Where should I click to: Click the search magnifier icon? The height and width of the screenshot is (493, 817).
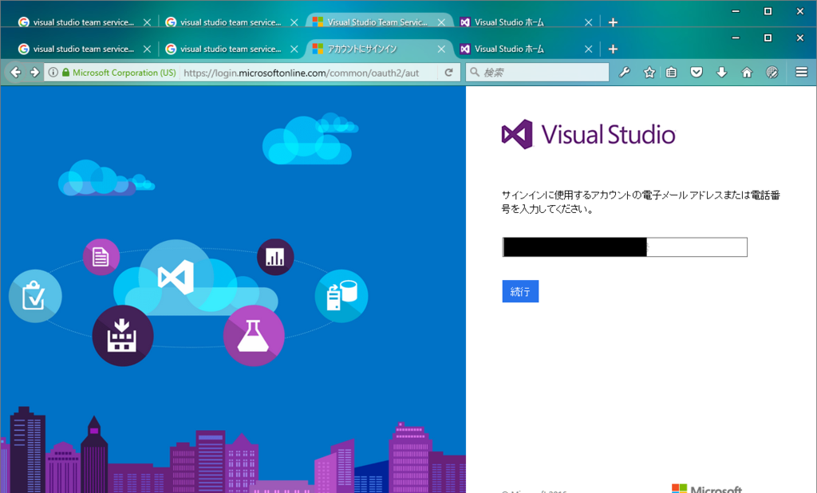click(475, 72)
